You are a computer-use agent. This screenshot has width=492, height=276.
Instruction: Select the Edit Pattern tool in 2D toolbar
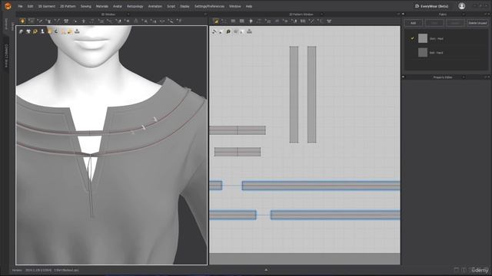coord(224,21)
